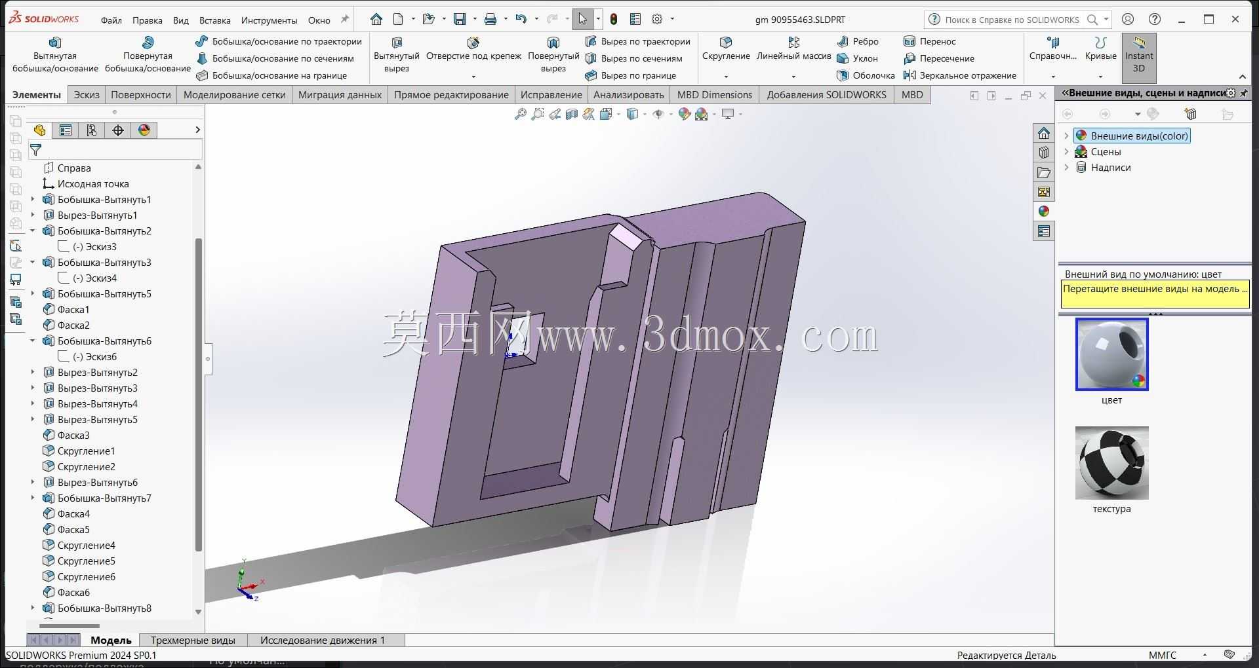Open Отверстие под крепеж tool

click(x=473, y=50)
